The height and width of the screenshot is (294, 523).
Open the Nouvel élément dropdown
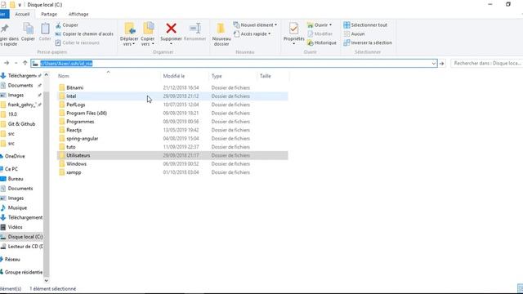[256, 25]
